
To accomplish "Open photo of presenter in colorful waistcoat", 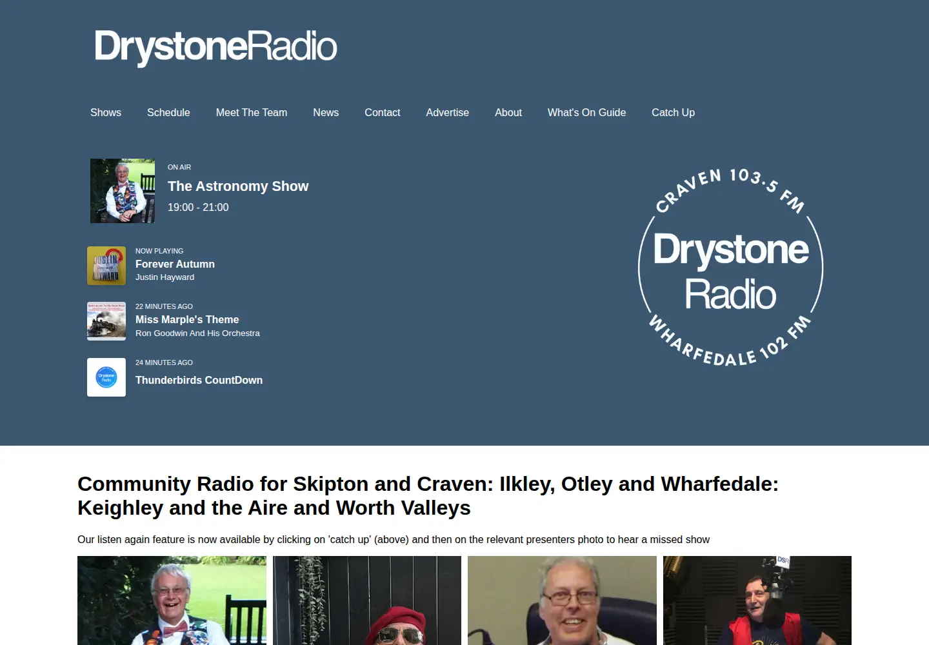I will point(172,600).
